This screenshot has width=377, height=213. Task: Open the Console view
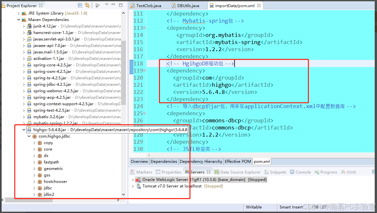(x=300, y=172)
